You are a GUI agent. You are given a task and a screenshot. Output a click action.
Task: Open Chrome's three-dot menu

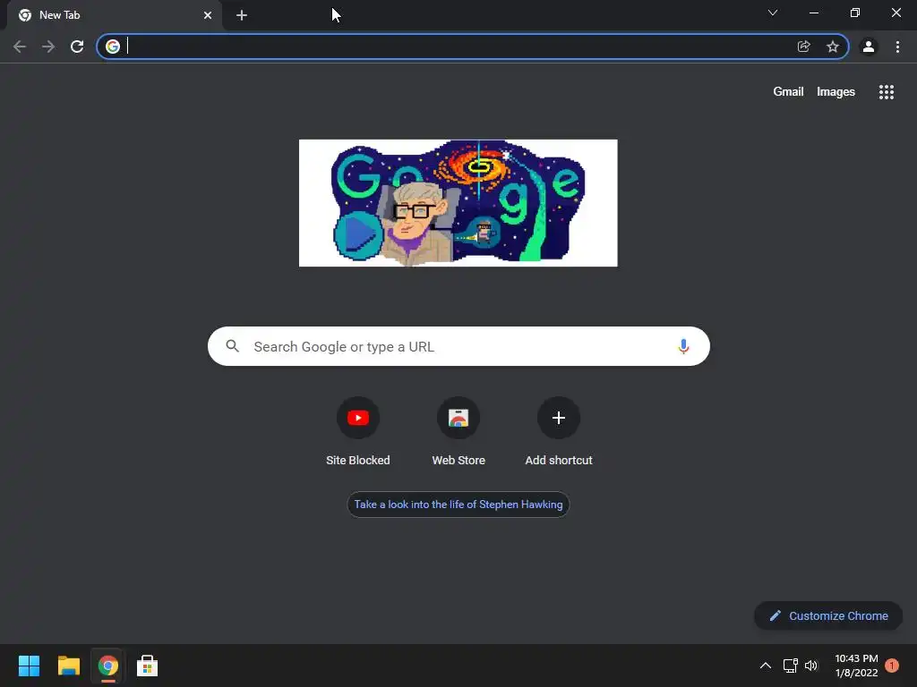click(x=897, y=47)
